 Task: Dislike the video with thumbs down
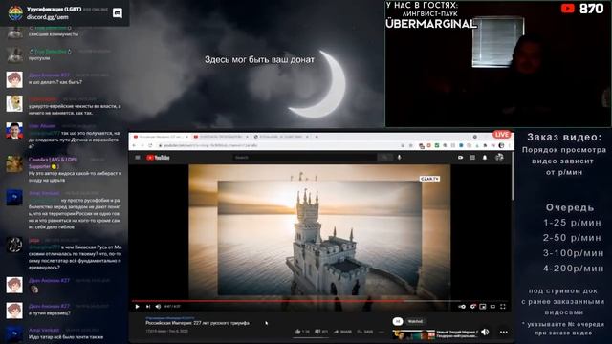click(x=322, y=332)
